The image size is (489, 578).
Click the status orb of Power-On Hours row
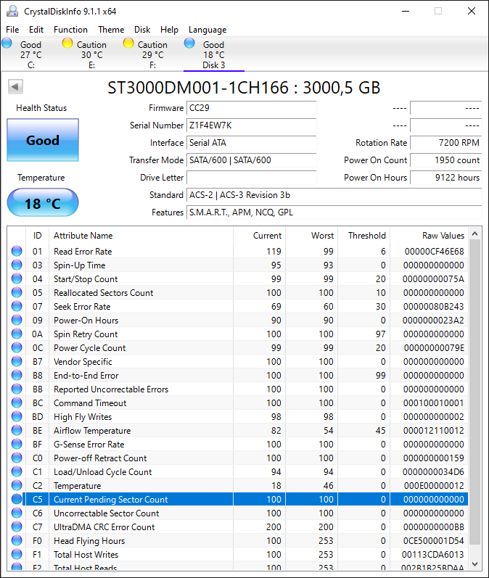(17, 320)
